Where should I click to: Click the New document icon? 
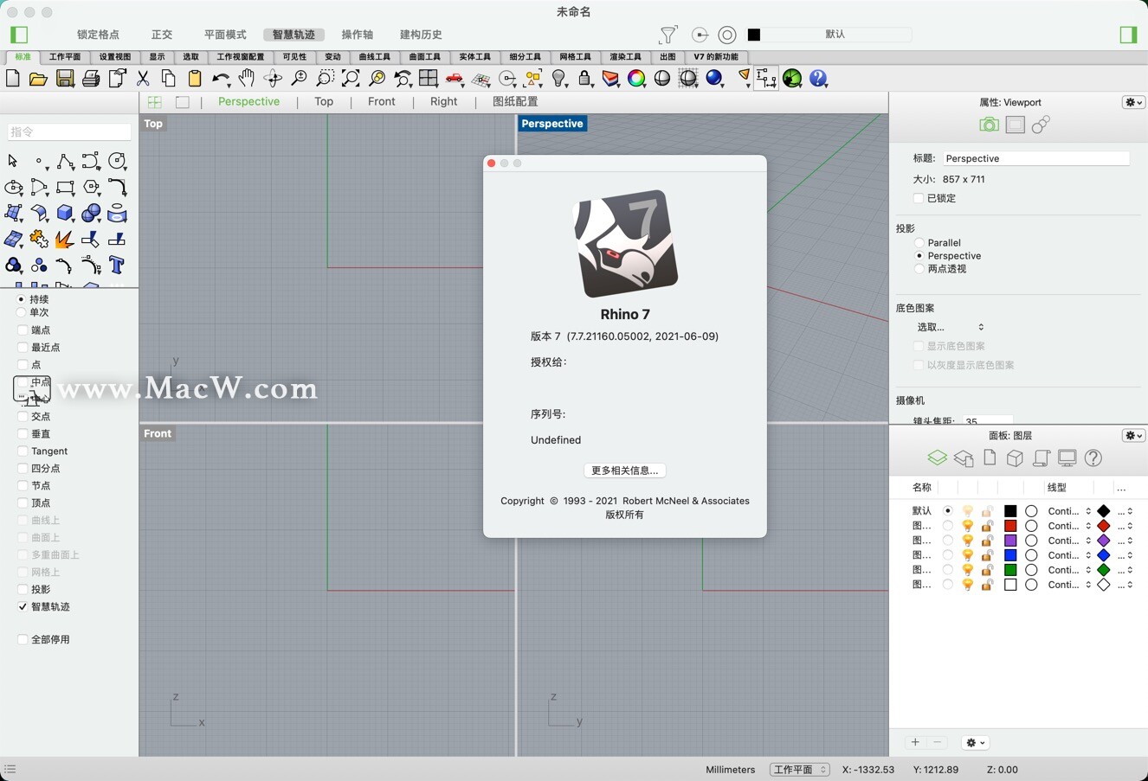coord(13,79)
